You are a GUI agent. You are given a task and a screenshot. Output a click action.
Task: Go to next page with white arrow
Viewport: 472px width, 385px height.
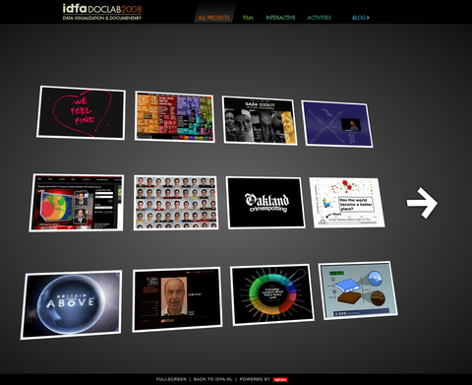click(x=422, y=203)
